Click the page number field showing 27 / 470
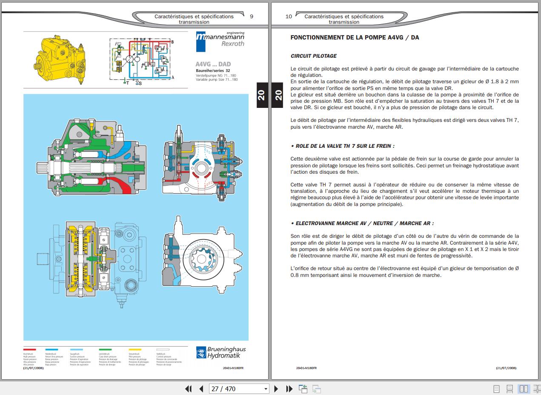 [x=236, y=389]
